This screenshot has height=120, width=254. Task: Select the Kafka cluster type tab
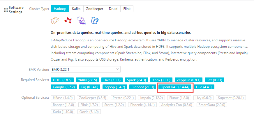[x=76, y=9]
